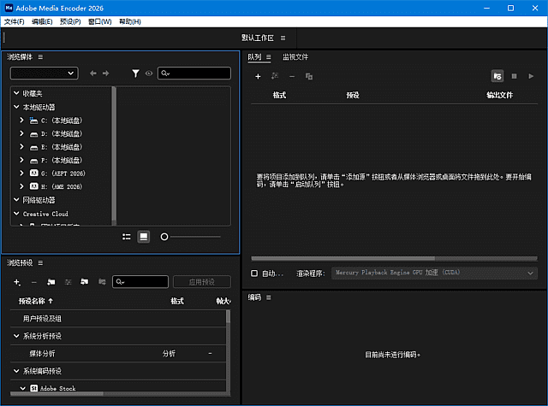Open the 预设(P) menu
The image size is (548, 406).
69,21
